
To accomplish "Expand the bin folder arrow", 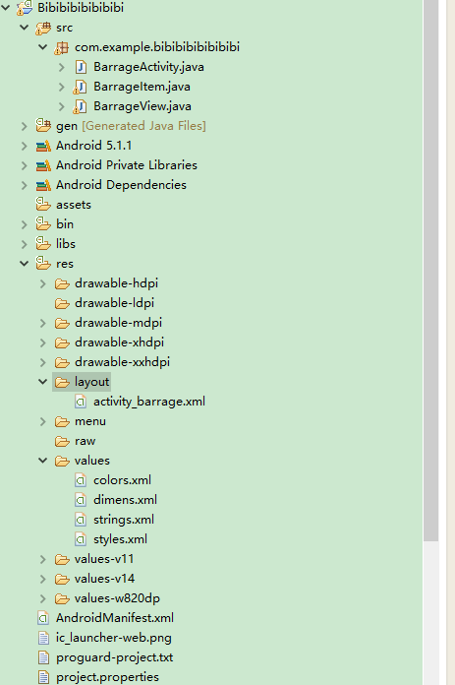I will click(x=25, y=224).
